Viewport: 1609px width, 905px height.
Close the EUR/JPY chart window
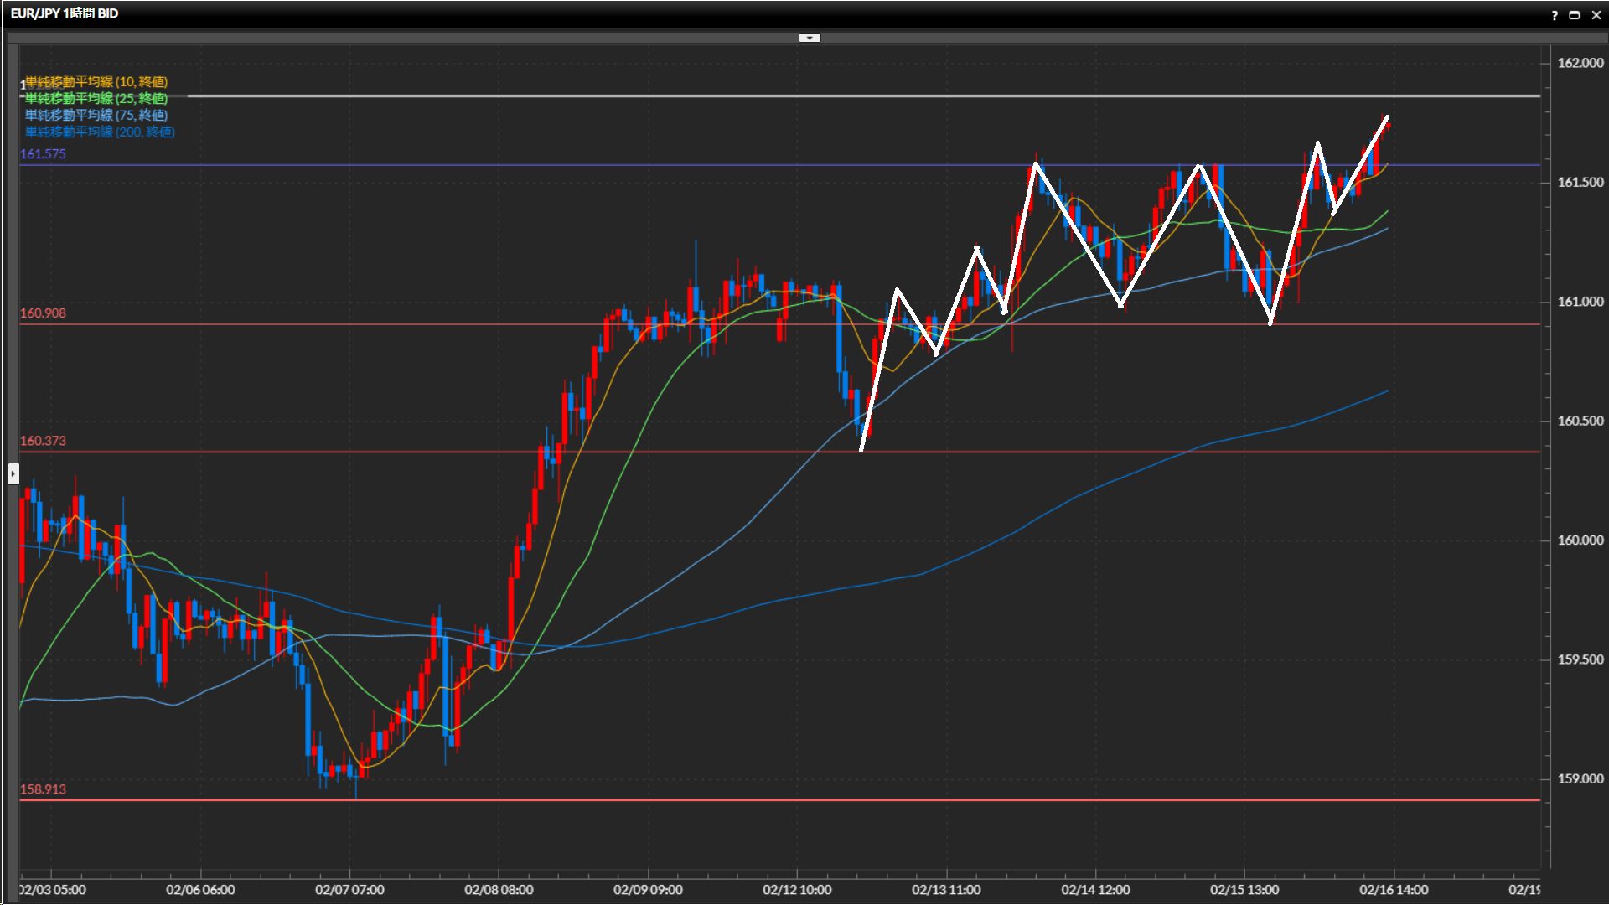point(1596,15)
